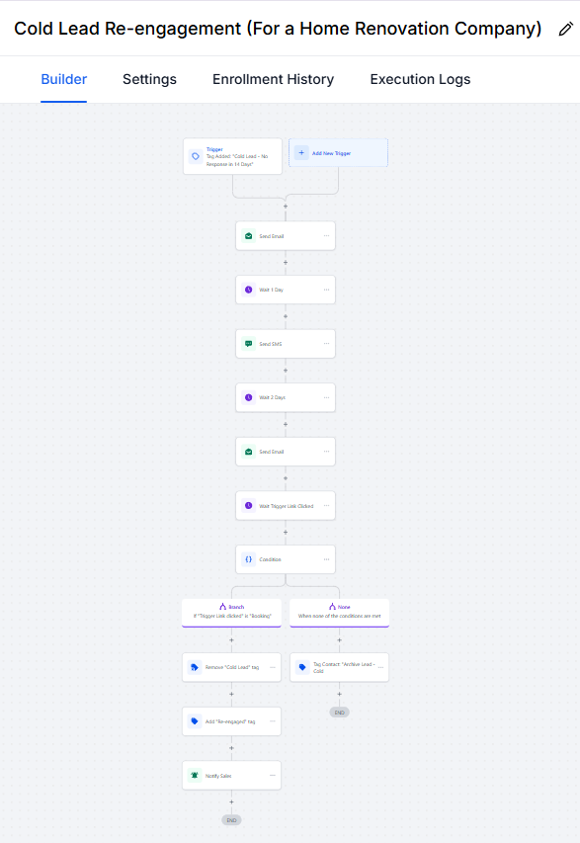This screenshot has width=580, height=843.
Task: Open the Settings tab
Action: [149, 80]
